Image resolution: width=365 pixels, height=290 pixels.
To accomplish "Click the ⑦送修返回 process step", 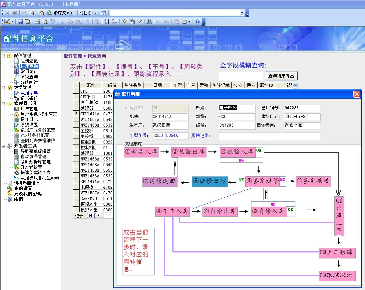I will coord(160,182).
